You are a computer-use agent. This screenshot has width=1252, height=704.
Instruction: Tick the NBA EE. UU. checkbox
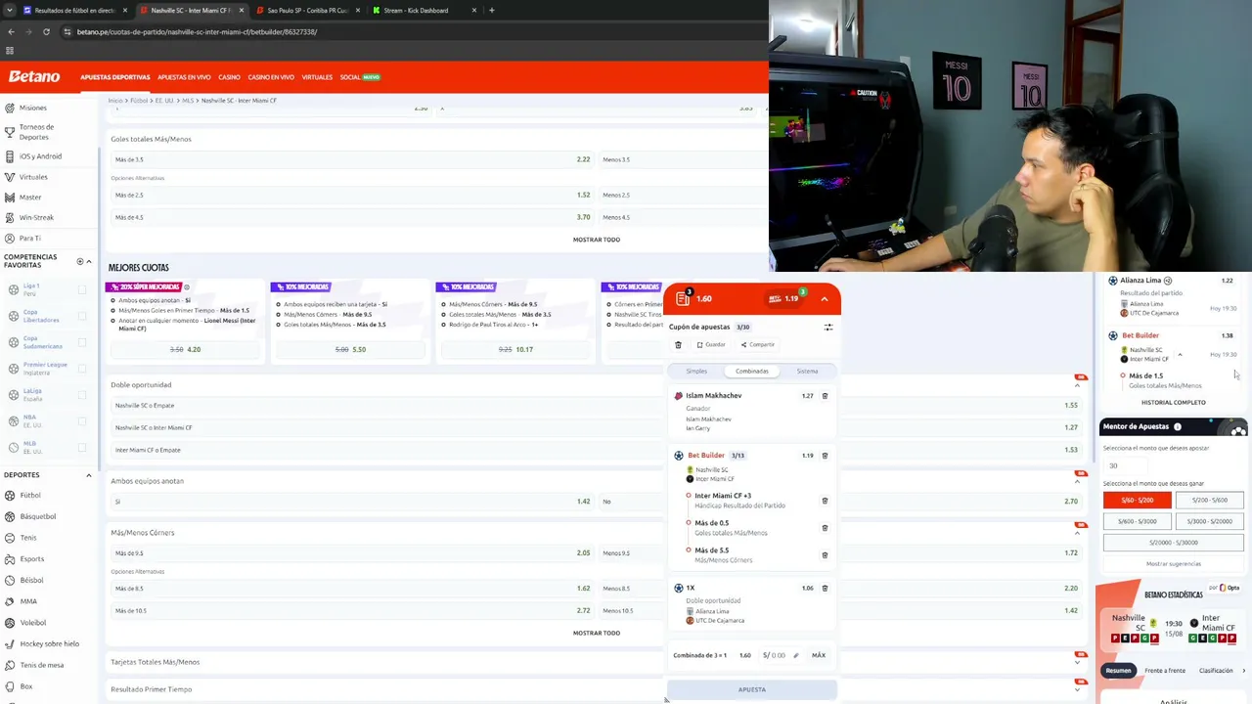coord(82,421)
